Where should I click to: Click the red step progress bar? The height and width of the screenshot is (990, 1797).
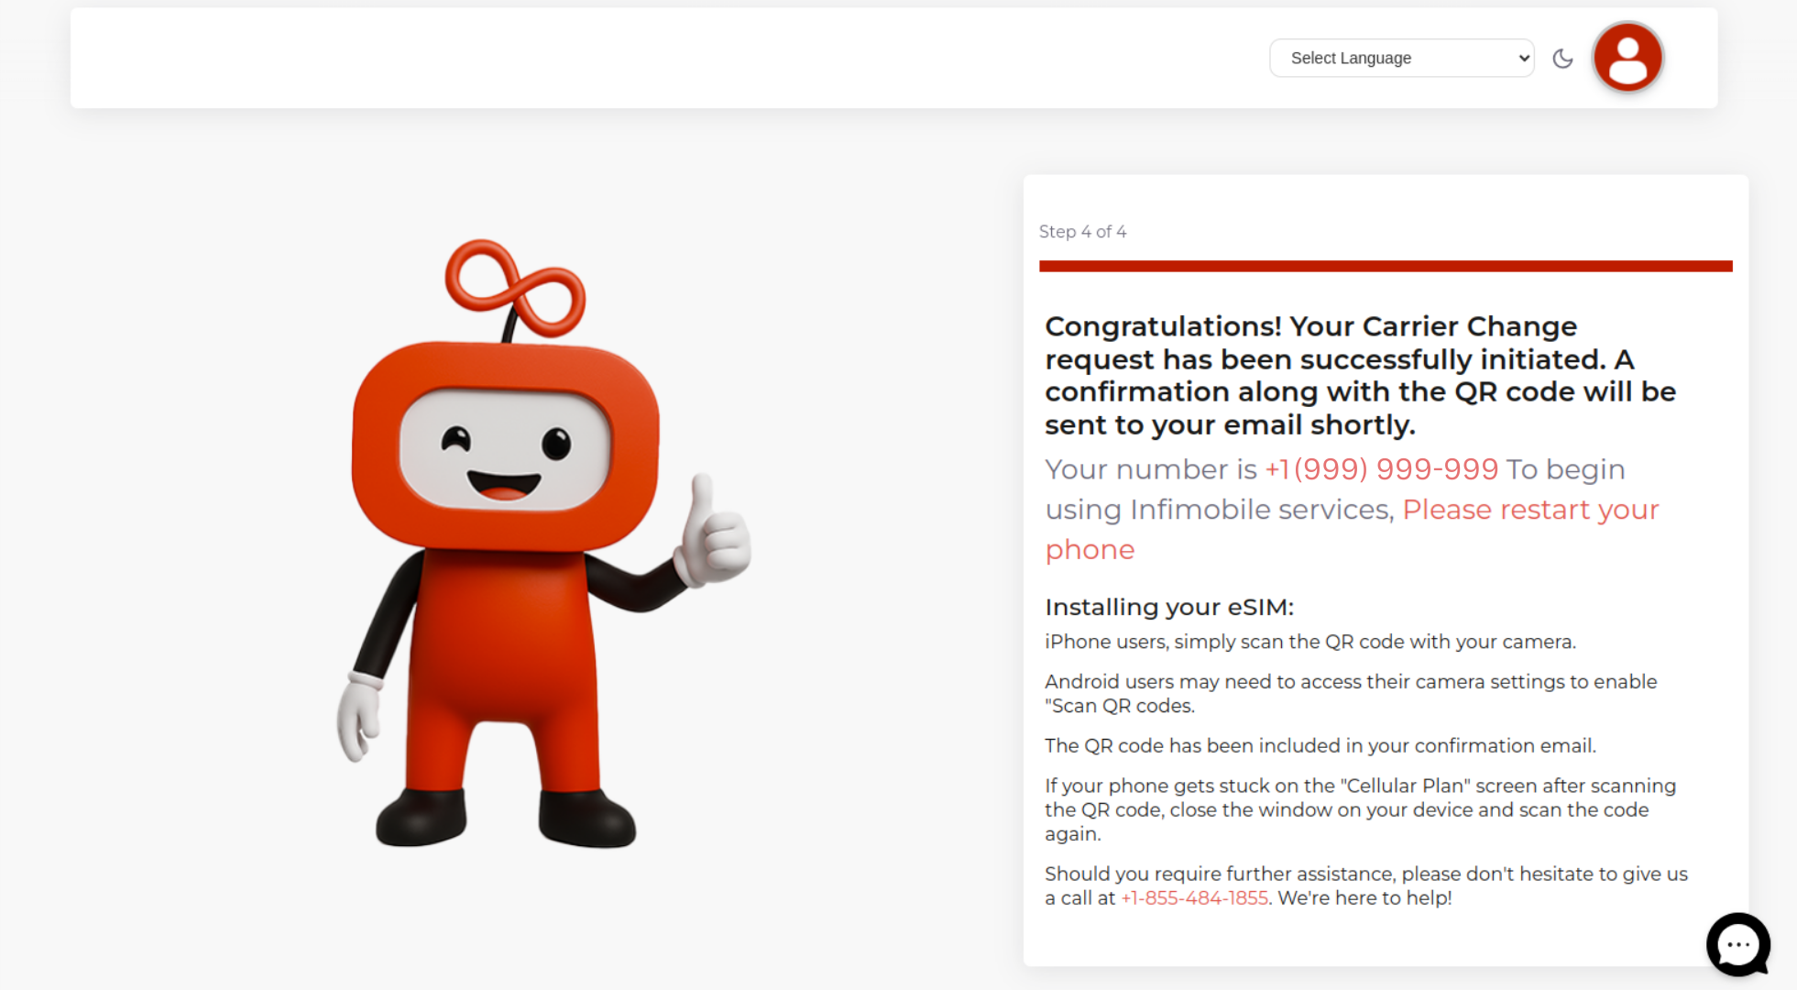pos(1385,266)
